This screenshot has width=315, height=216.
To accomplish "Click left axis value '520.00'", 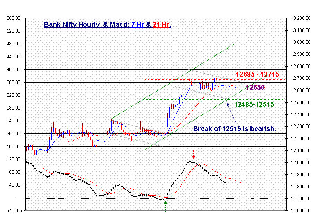I will click(14, 31).
